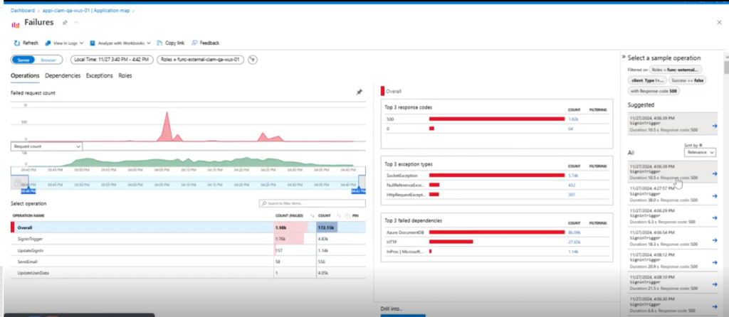Image resolution: width=729 pixels, height=317 pixels.
Task: Click the PIN column help icon
Action: pos(347,216)
